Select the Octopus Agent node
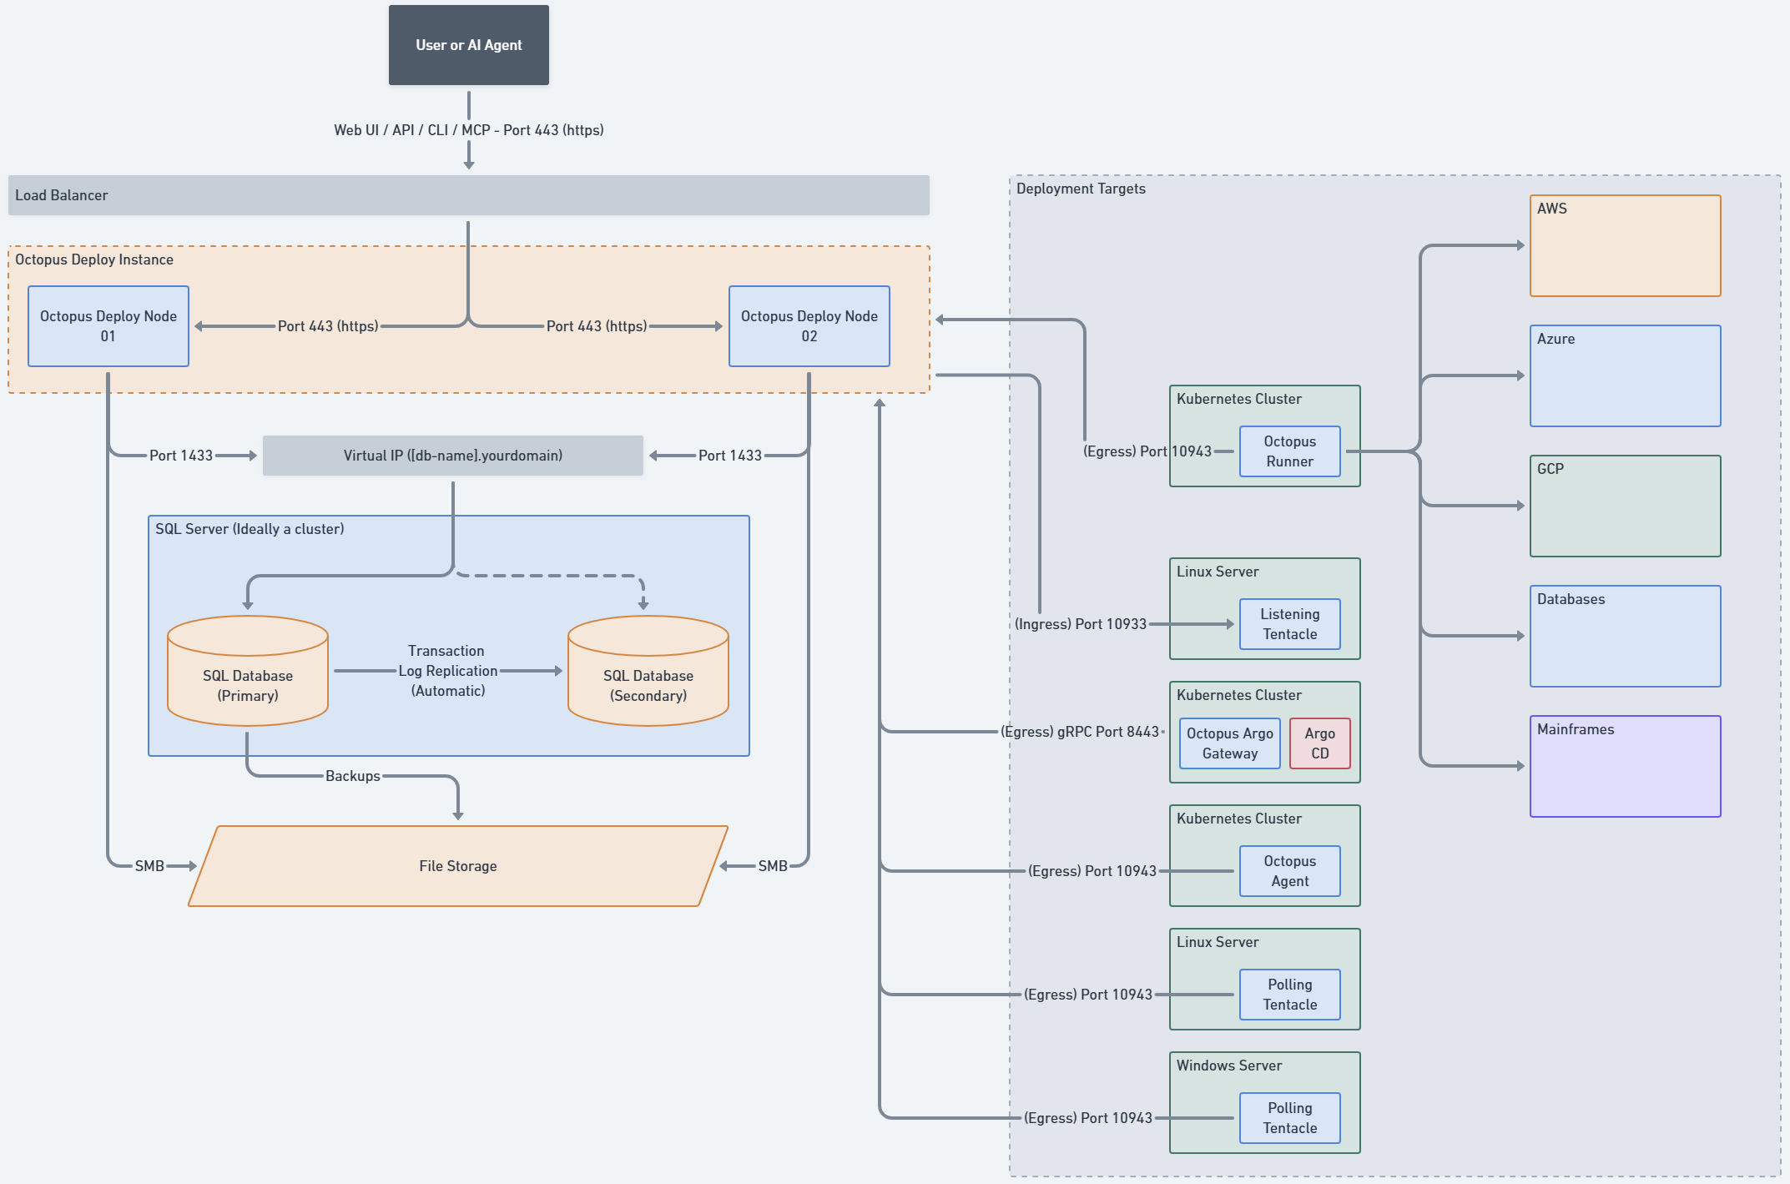1790x1184 pixels. point(1290,871)
